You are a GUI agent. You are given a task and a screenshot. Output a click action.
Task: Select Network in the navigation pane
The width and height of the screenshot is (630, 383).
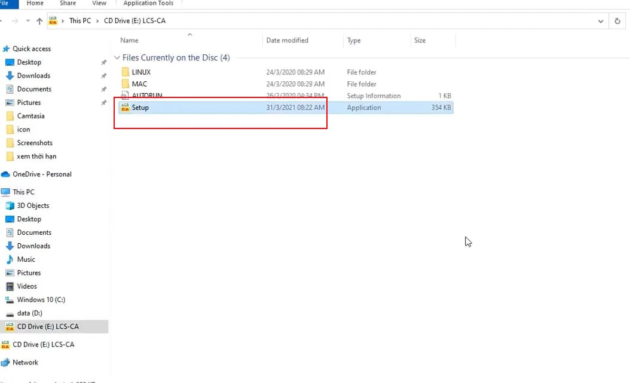(x=25, y=362)
